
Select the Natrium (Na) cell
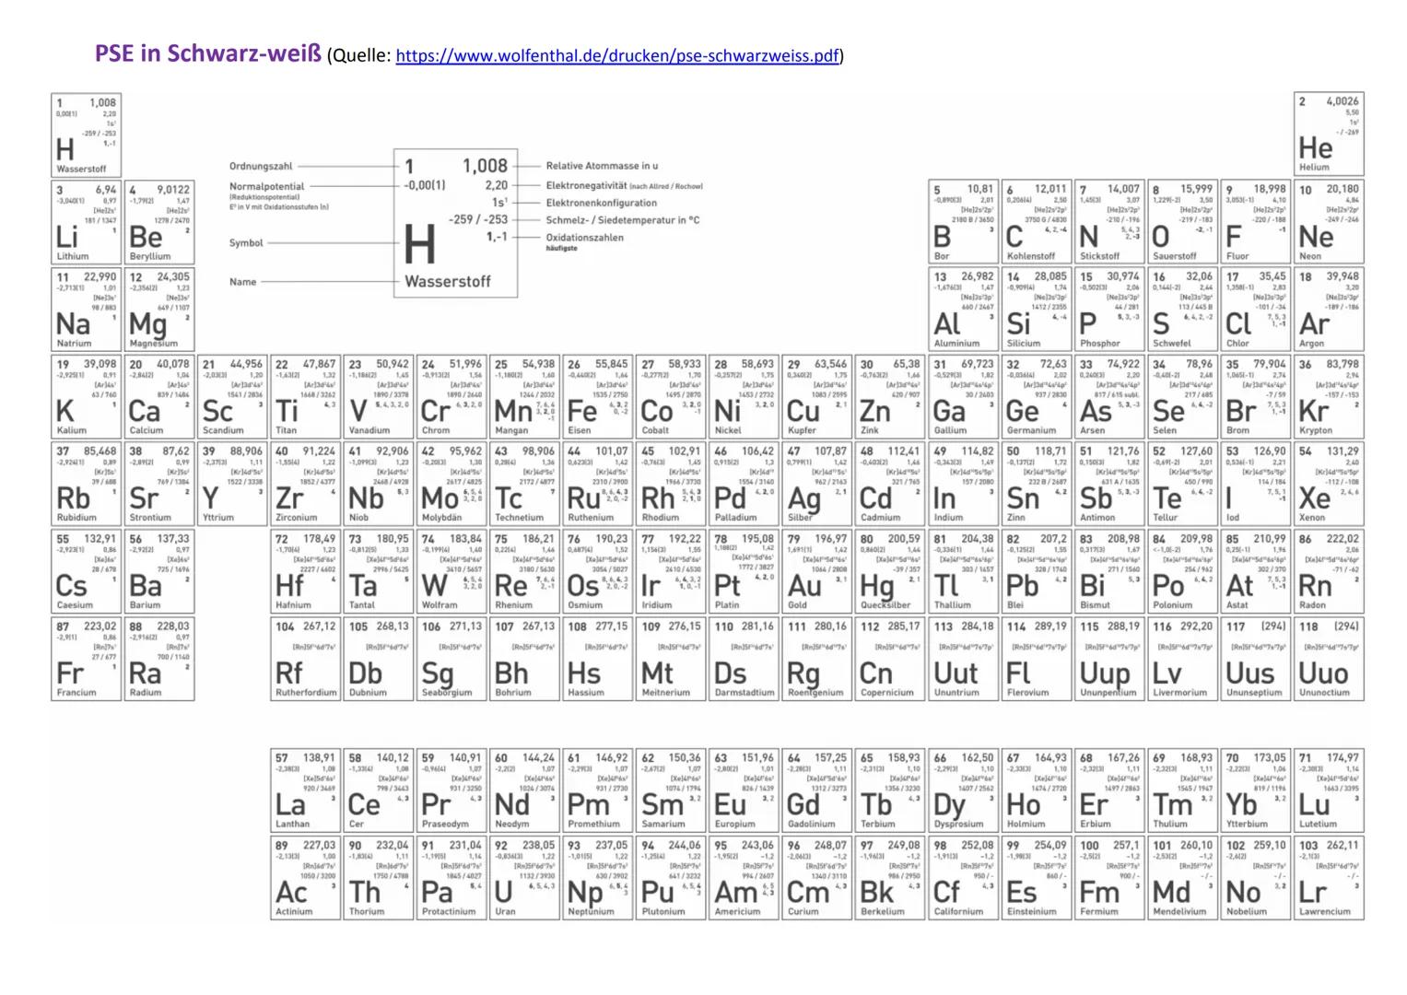pyautogui.click(x=87, y=310)
